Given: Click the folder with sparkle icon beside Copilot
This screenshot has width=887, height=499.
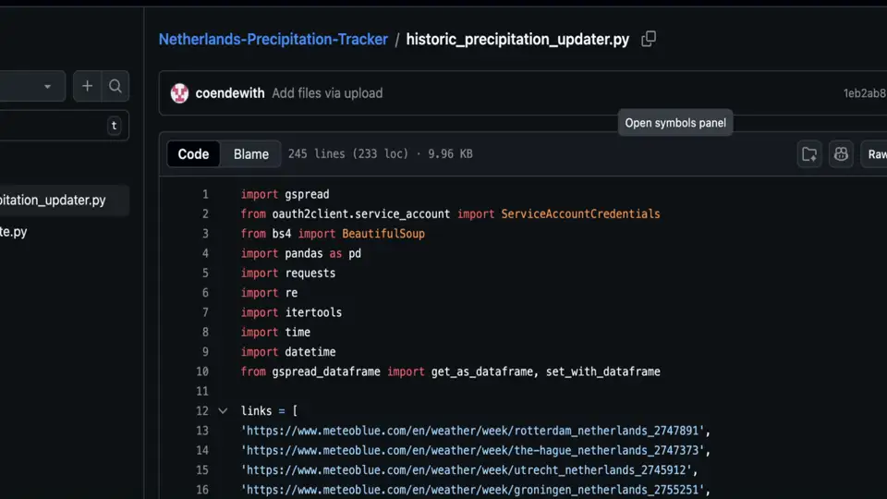Looking at the screenshot, I should tap(809, 154).
